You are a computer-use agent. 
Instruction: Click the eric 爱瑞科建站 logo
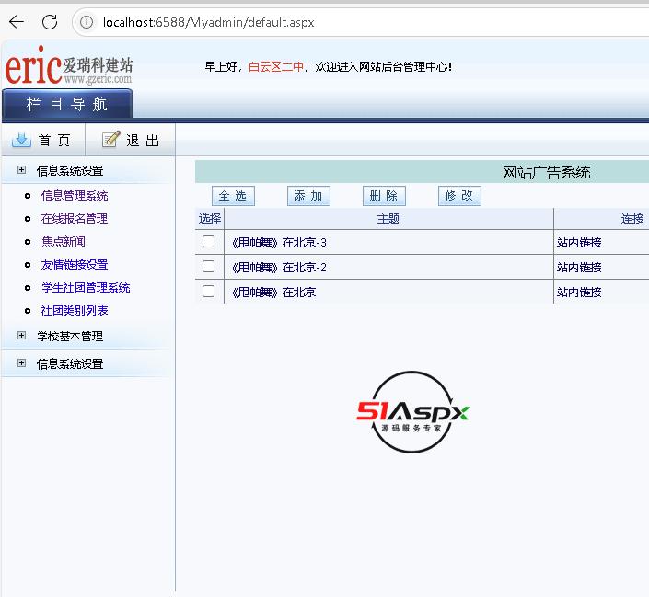coord(69,68)
